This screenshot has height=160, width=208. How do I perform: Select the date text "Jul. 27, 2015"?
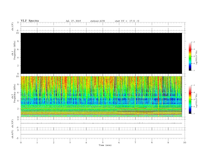pyautogui.click(x=73, y=21)
